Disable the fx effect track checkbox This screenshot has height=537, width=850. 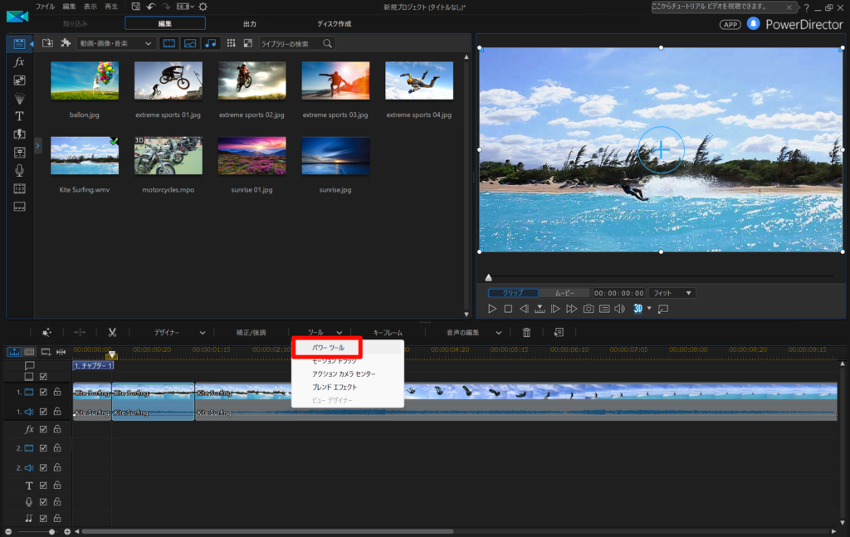(x=44, y=429)
